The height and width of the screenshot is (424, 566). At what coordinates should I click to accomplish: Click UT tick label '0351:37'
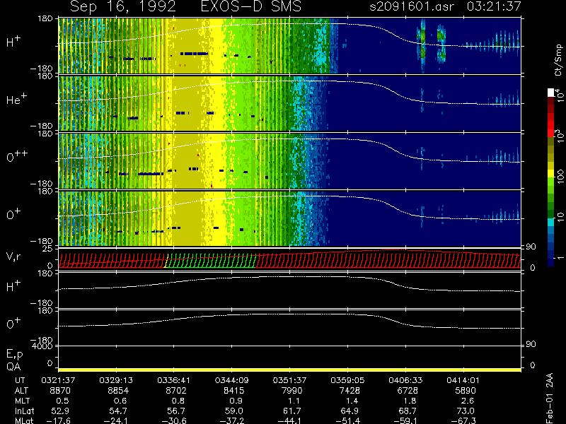(289, 380)
